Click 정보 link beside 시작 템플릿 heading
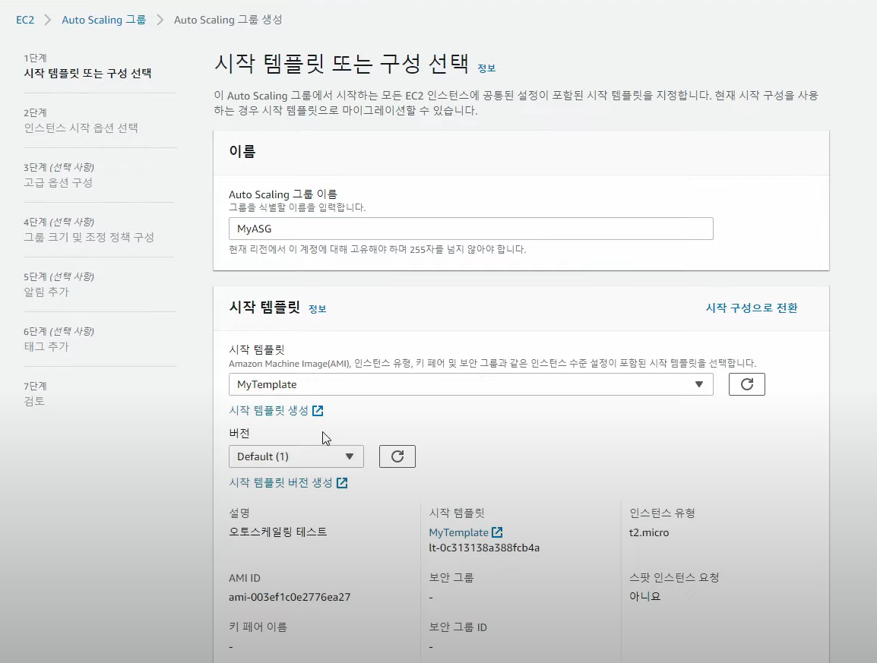 [x=317, y=308]
